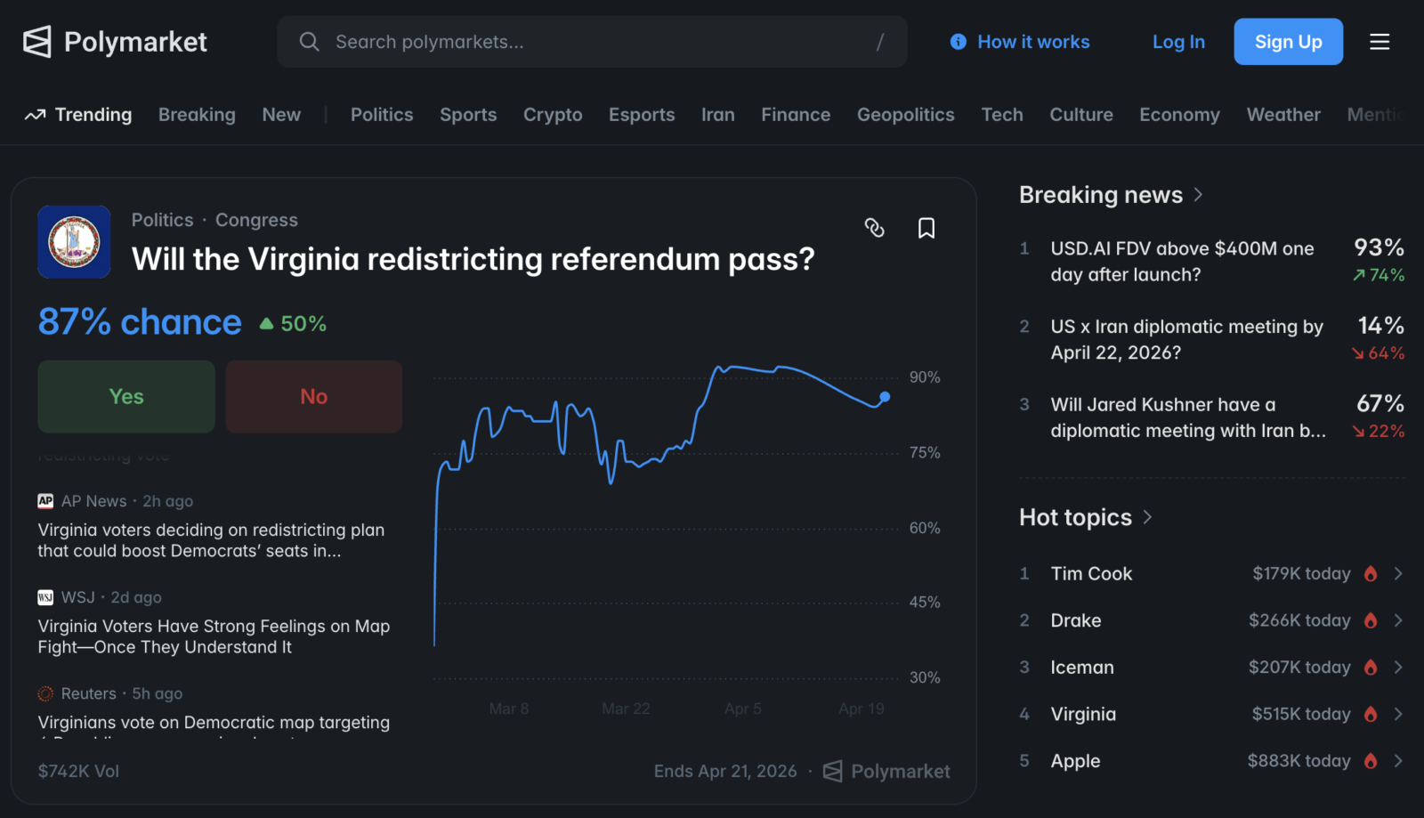Click the Polymarket logo in card footer
Image resolution: width=1424 pixels, height=818 pixels.
coord(886,771)
